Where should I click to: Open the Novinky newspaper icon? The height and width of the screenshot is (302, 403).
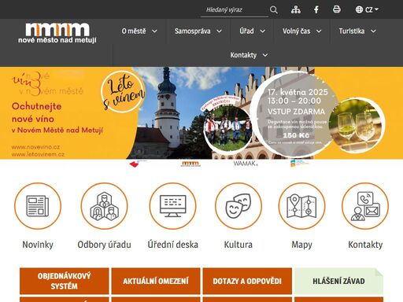tap(38, 206)
